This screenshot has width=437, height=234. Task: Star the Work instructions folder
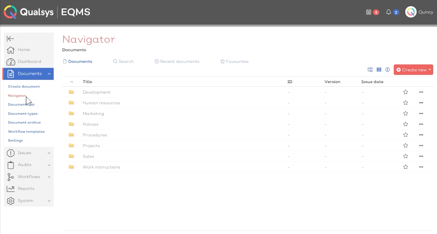(405, 167)
